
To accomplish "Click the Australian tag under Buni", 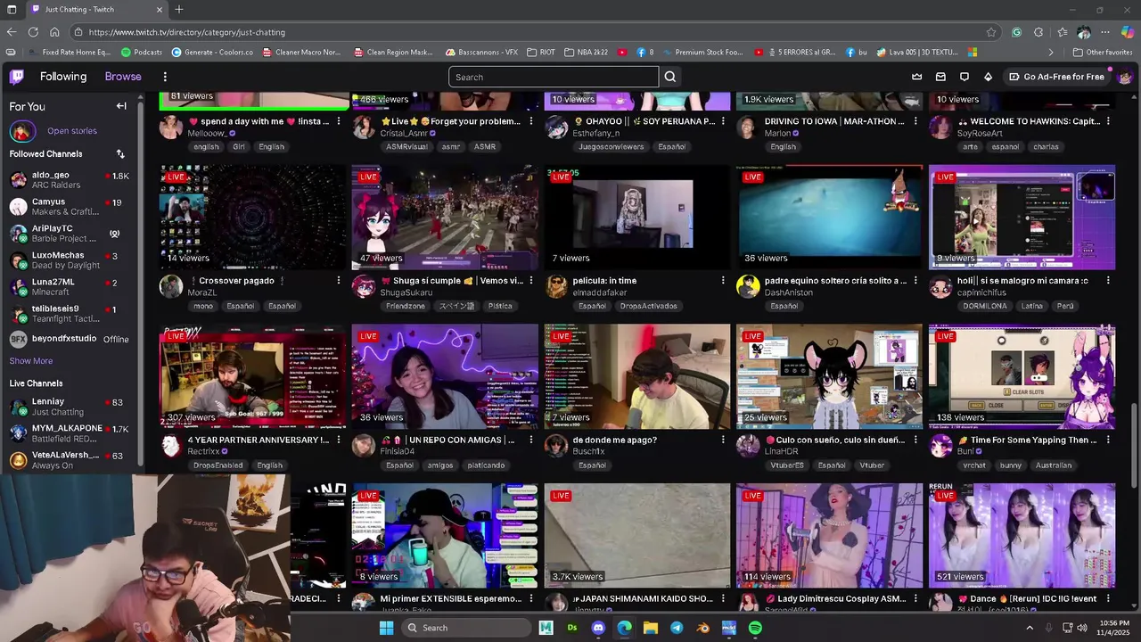I will click(1054, 465).
